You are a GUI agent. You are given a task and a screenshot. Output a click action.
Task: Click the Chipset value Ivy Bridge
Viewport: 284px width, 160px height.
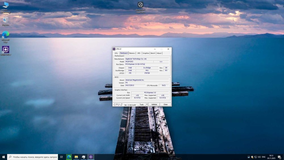pos(147,68)
